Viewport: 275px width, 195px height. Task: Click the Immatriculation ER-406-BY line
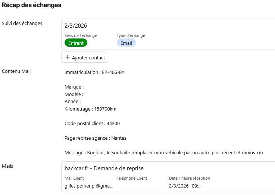[94, 72]
